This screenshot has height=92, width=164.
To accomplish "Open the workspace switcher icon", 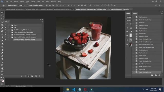I will pos(160,5).
